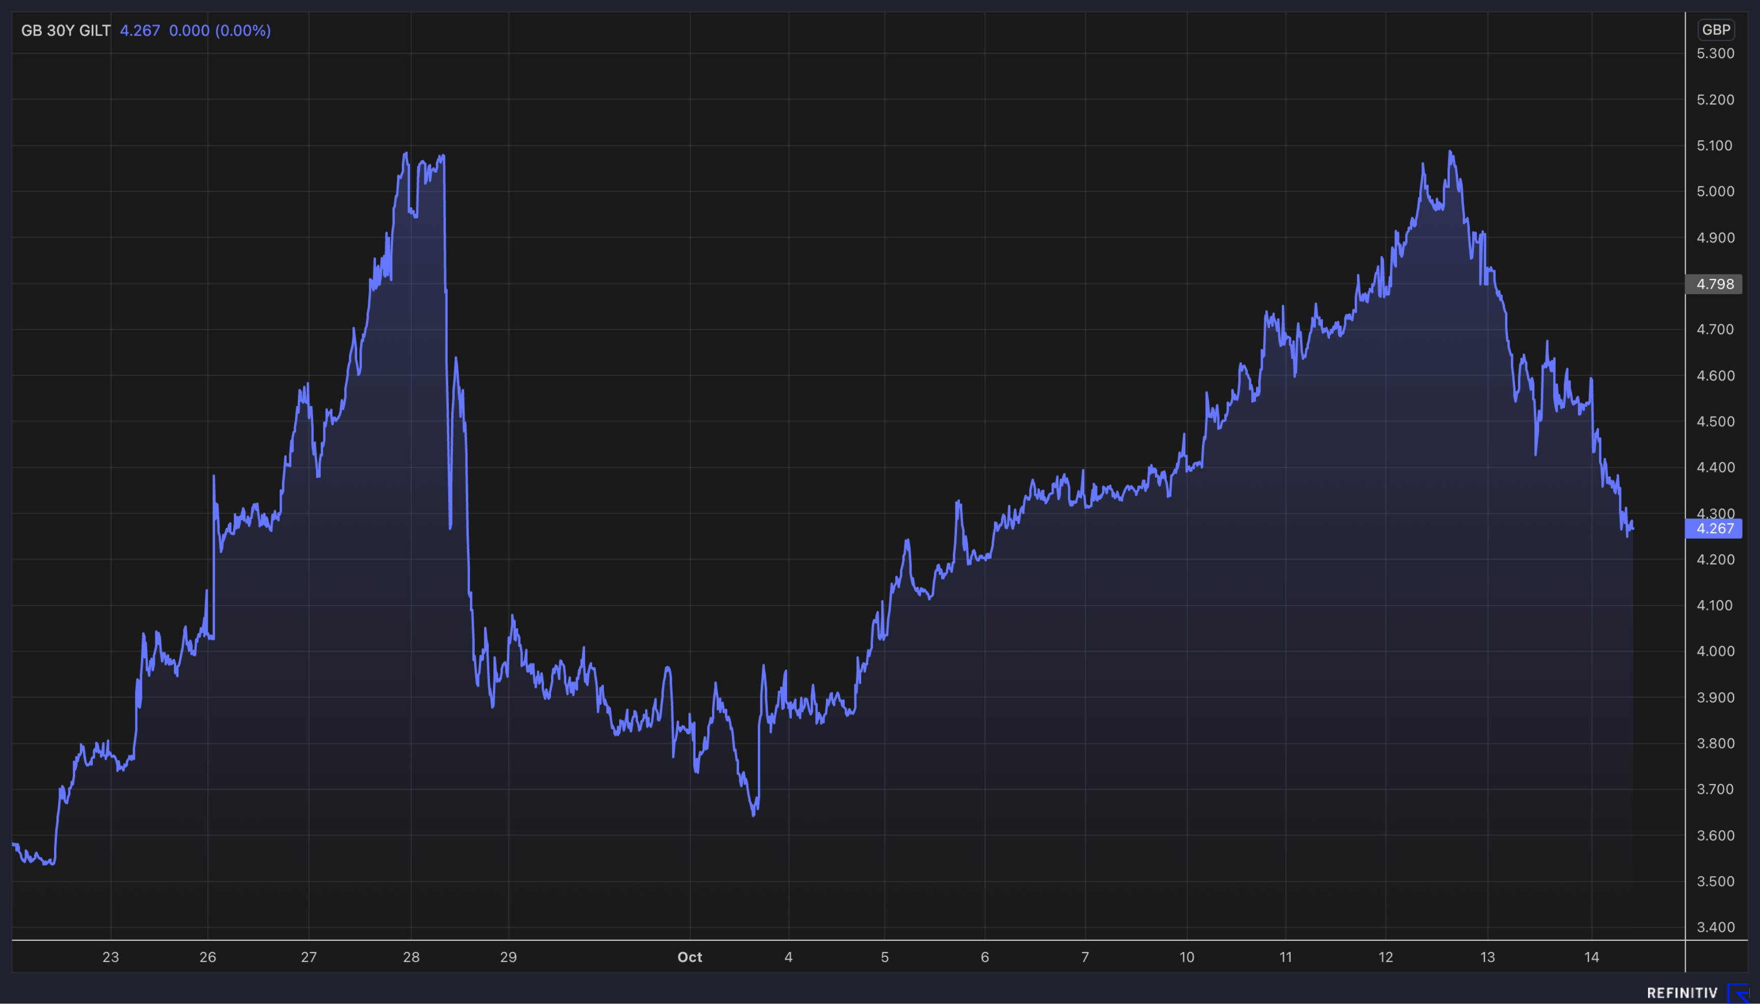Viewport: 1760px width, 1004px height.
Task: Click the 4.267 current price tag
Action: coord(1714,528)
